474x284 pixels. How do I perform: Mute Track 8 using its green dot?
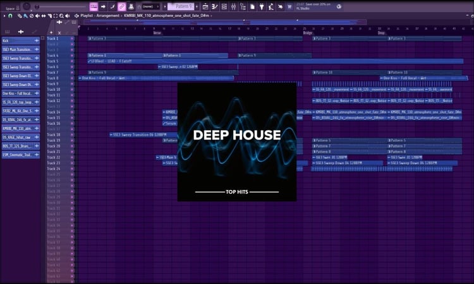pos(72,78)
